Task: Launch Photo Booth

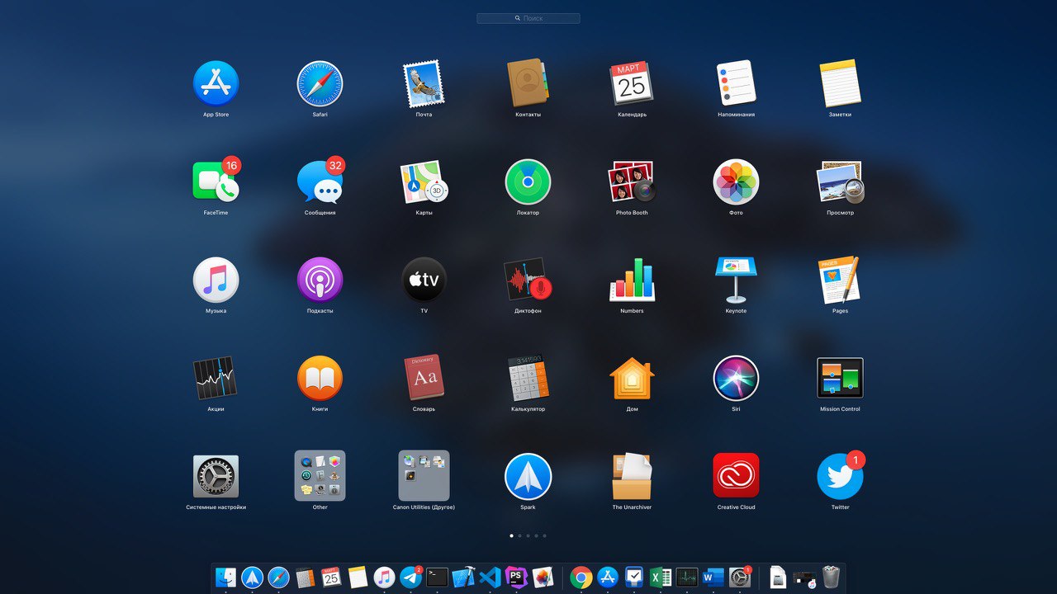Action: [x=632, y=181]
